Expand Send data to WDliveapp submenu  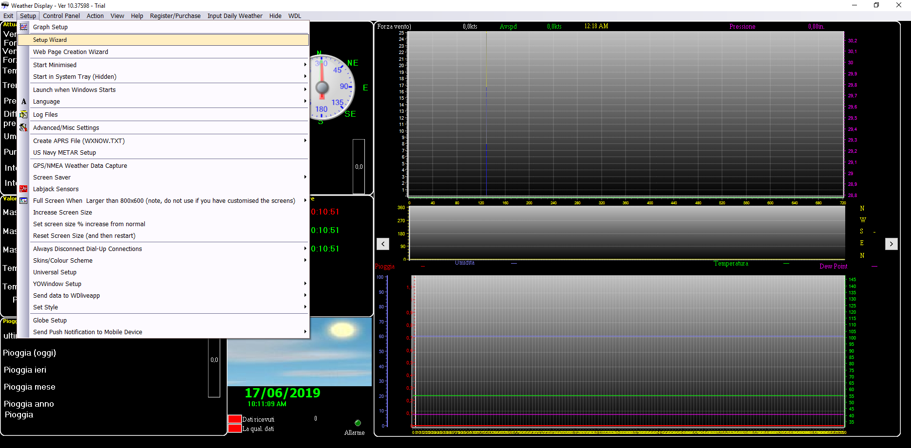point(305,295)
